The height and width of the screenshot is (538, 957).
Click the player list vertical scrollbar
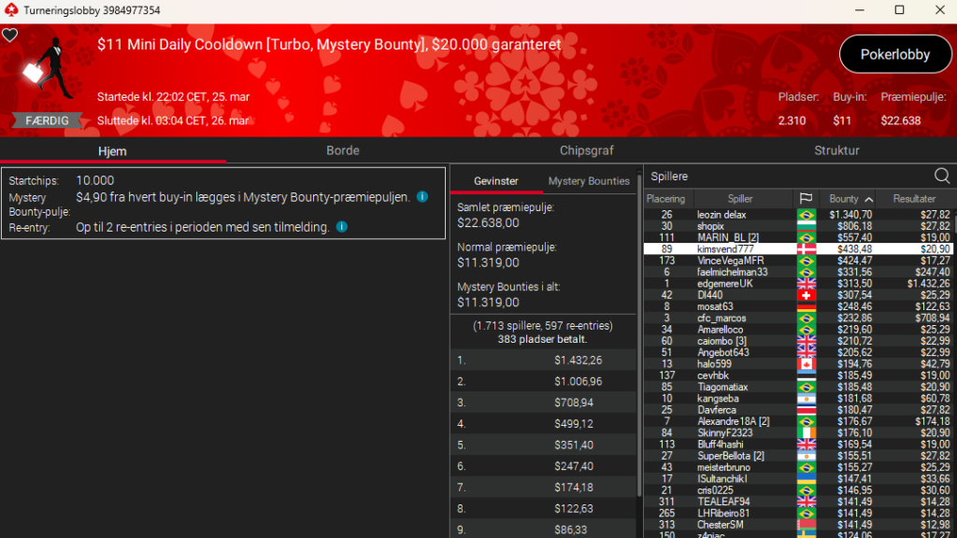coord(952,374)
